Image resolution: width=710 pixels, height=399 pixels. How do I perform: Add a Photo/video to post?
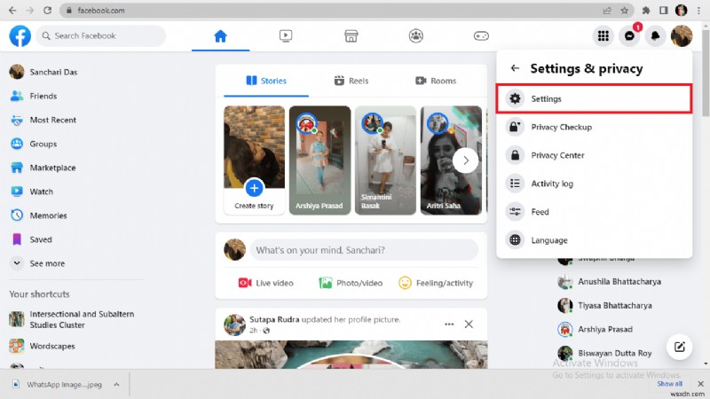click(351, 283)
